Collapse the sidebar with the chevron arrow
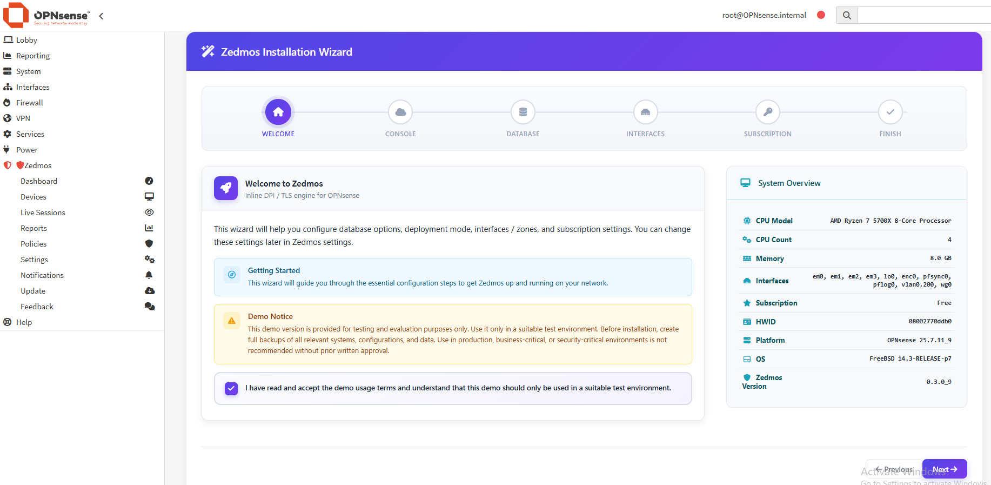The image size is (991, 485). tap(101, 16)
